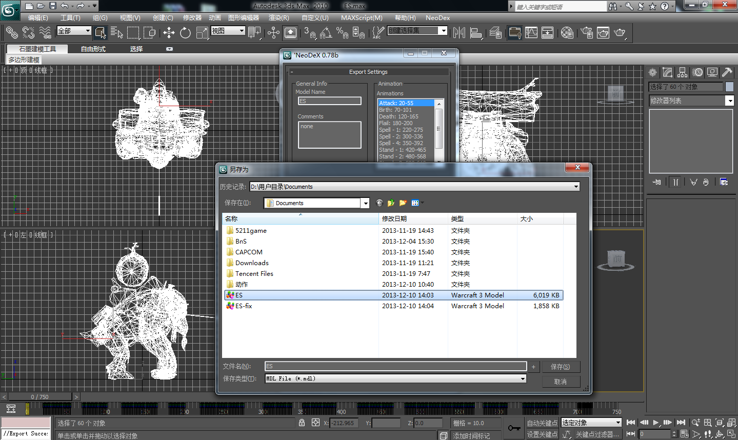Open 工具(T) menu

pos(70,18)
